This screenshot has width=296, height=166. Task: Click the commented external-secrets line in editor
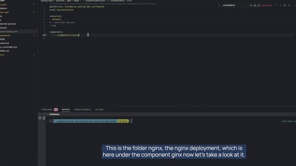click(62, 23)
